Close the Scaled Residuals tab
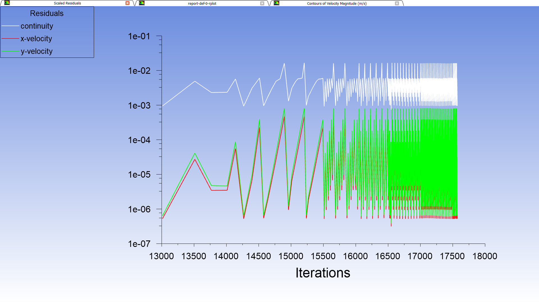The height and width of the screenshot is (303, 539). click(x=127, y=3)
